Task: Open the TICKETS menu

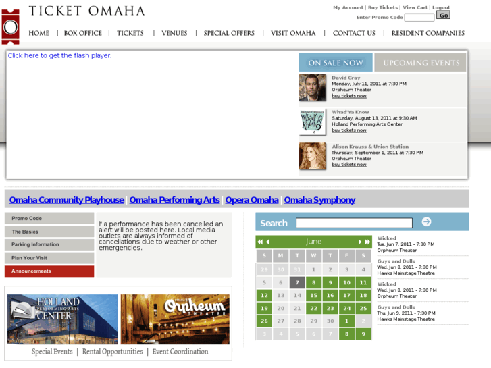Action: [130, 33]
